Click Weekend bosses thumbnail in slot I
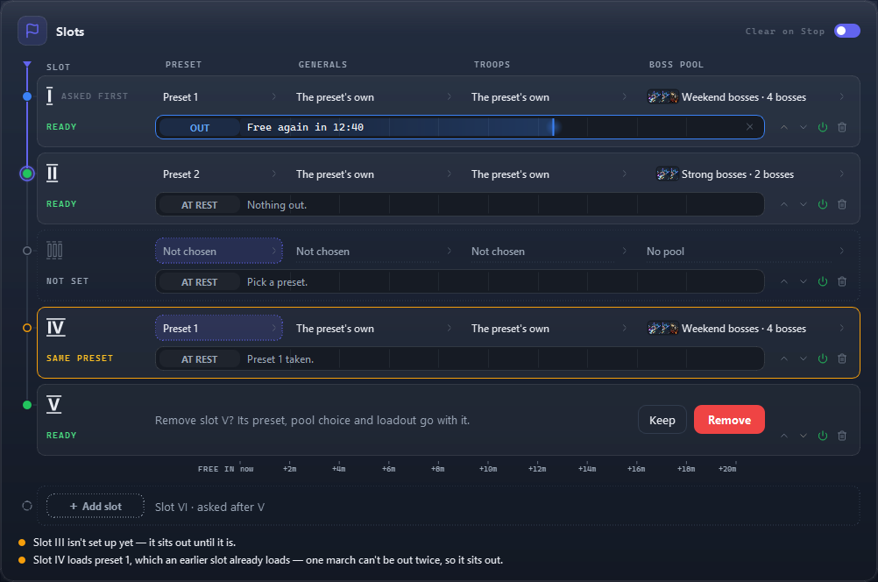Image resolution: width=878 pixels, height=582 pixels. pyautogui.click(x=663, y=97)
